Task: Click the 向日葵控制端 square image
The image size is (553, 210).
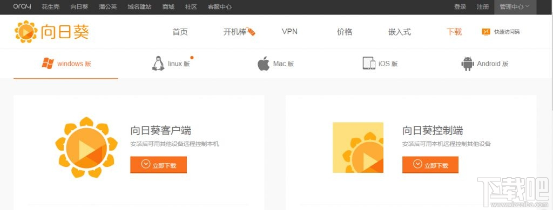Action: tap(358, 148)
